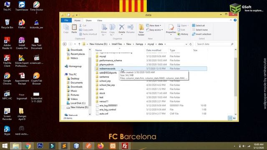This screenshot has height=150, width=267.
Task: Open the Windows Start button
Action: coord(5,146)
